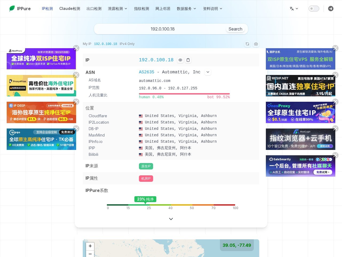Open the 网上邻居 menu item
The width and height of the screenshot is (342, 257).
click(163, 9)
